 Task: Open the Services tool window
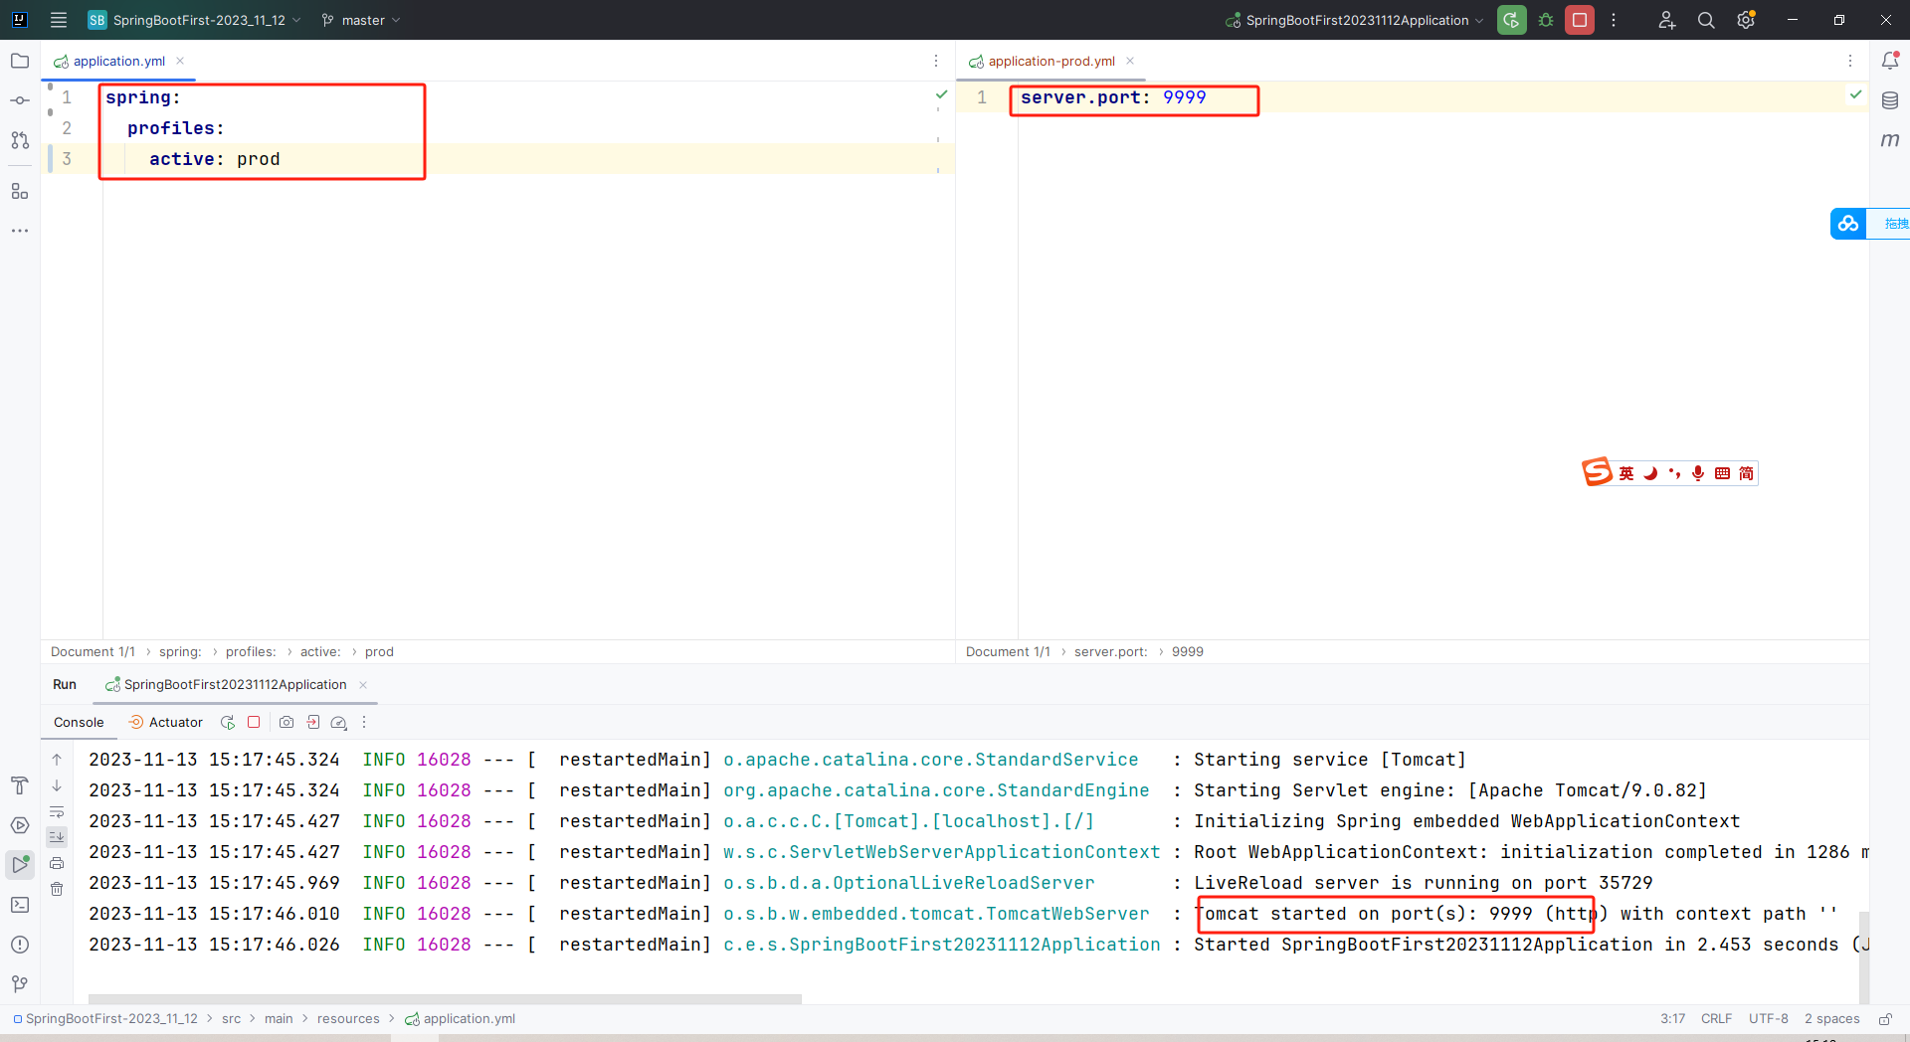[x=20, y=825]
